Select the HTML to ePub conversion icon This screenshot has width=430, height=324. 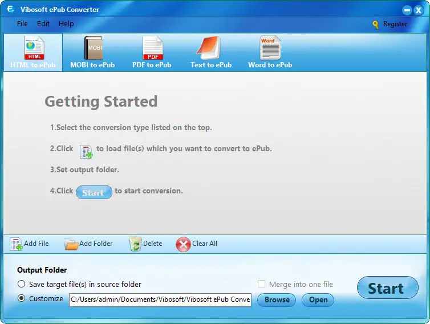[34, 48]
